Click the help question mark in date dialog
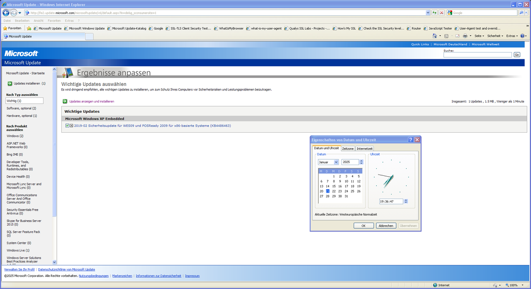The width and height of the screenshot is (531, 289). pyautogui.click(x=411, y=140)
